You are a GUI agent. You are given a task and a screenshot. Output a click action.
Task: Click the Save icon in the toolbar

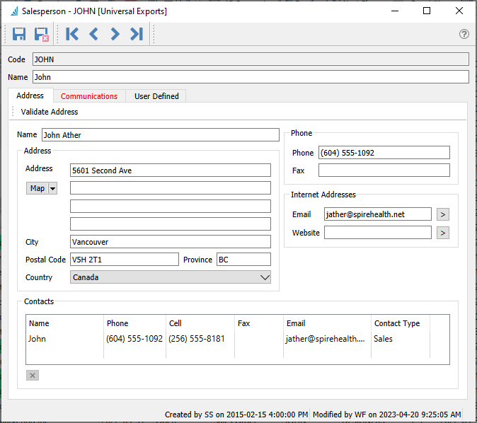point(19,34)
